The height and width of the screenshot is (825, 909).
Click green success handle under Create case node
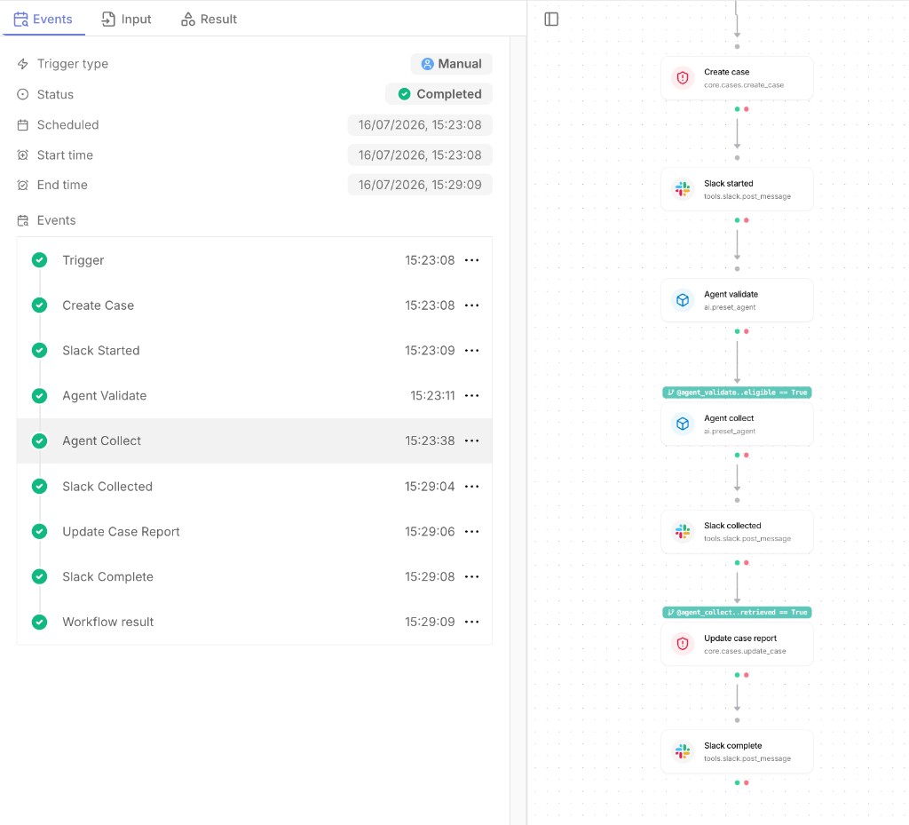(738, 109)
